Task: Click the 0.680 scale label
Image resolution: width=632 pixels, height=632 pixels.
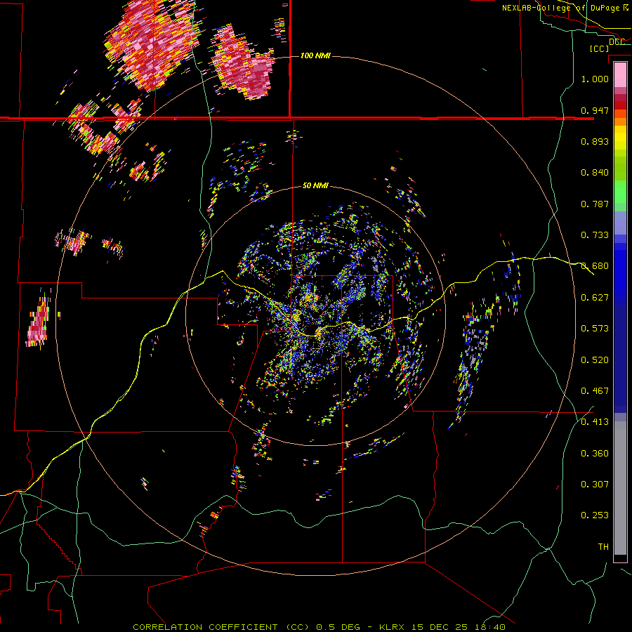Action: pos(595,266)
